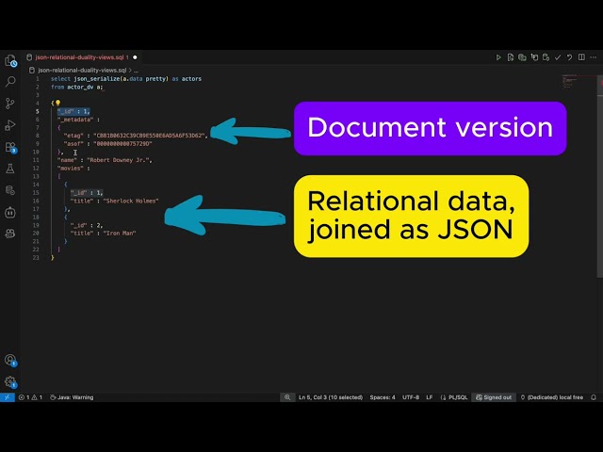This screenshot has width=603, height=452.
Task: Click the unsaved dot on the editor tab
Action: 135,57
